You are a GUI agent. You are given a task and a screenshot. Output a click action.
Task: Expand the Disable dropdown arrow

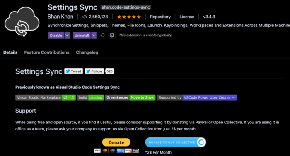click(67, 35)
